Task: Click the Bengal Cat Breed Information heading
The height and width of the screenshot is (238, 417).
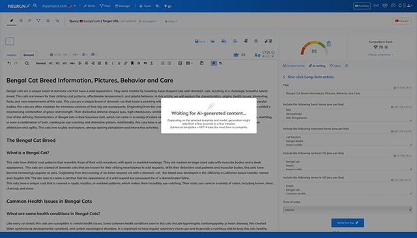Action: [x=90, y=81]
